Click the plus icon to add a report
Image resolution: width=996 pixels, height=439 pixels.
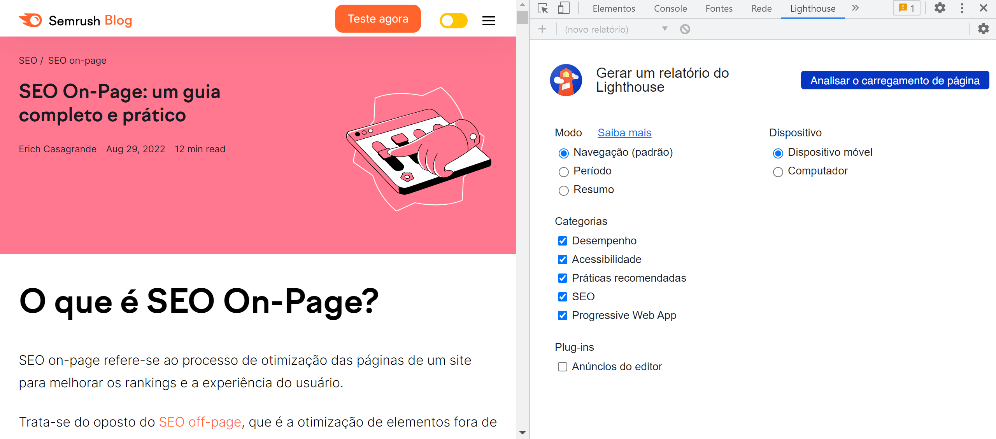click(x=542, y=29)
